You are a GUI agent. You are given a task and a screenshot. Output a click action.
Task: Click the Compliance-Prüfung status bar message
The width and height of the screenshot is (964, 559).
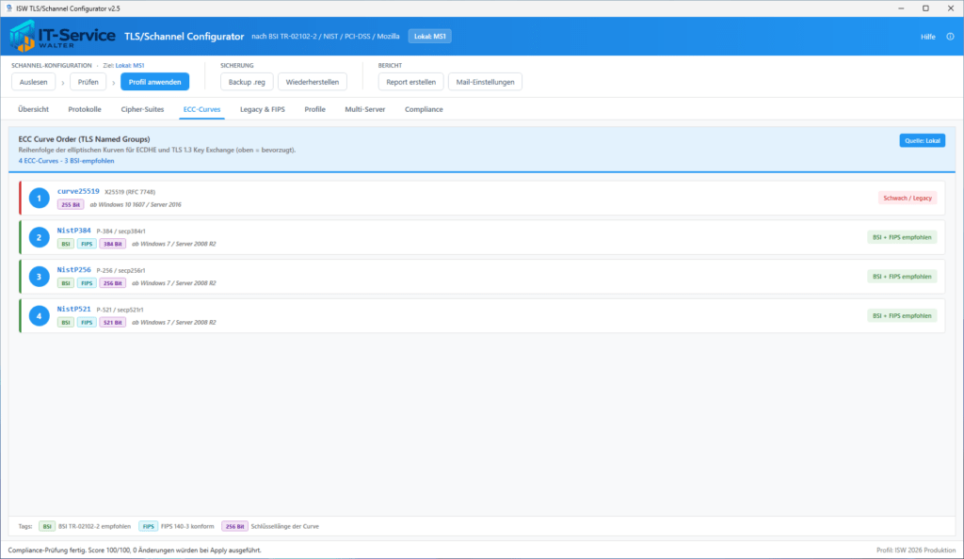tap(135, 551)
